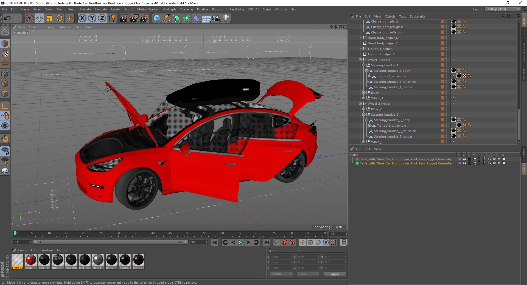The image size is (527, 285).
Task: Select the Charge_port_red_glass object
Action: (387, 27)
